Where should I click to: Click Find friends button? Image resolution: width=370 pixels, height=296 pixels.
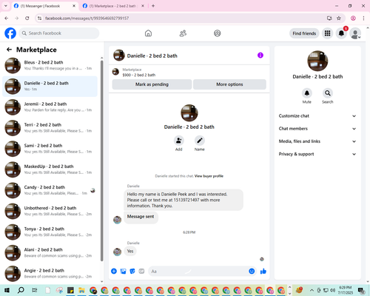(304, 33)
